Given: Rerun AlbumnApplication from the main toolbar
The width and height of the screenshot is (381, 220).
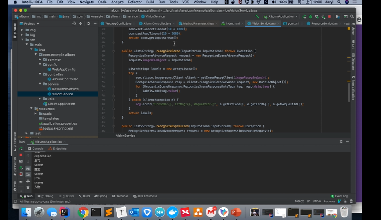Looking at the screenshot, I should [x=304, y=16].
